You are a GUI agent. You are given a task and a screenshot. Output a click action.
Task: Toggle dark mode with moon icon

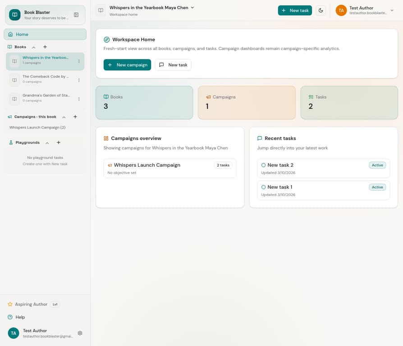tap(321, 10)
